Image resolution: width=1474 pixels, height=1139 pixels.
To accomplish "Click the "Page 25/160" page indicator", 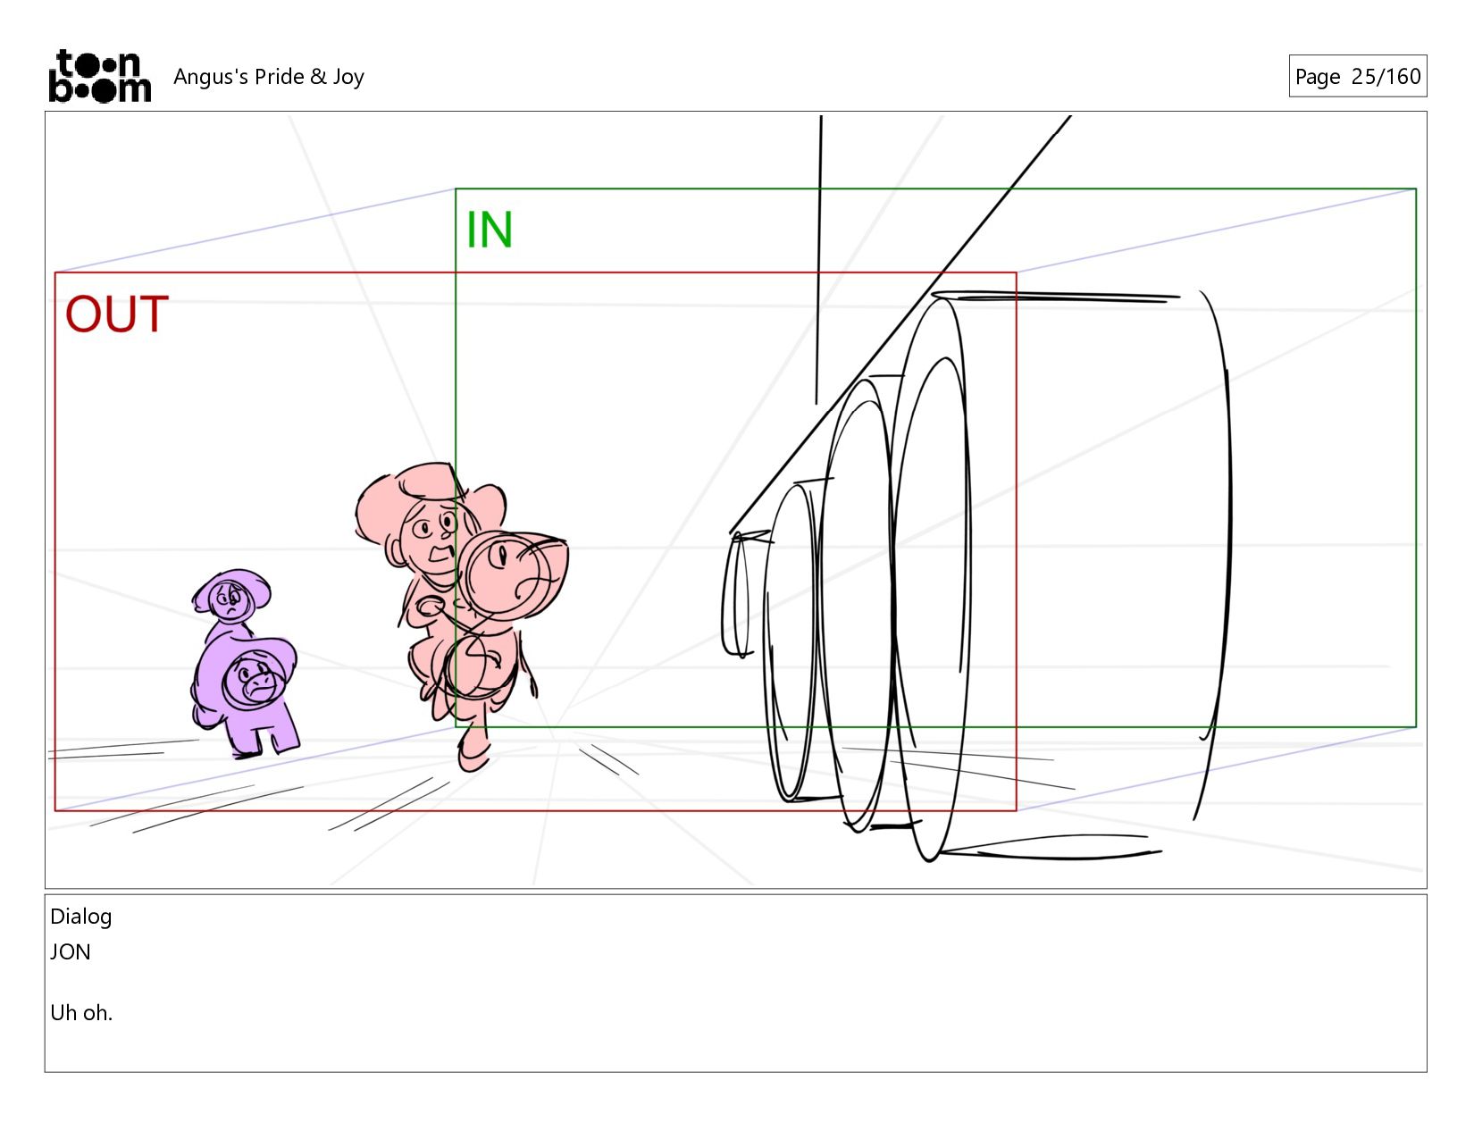I will [1357, 76].
